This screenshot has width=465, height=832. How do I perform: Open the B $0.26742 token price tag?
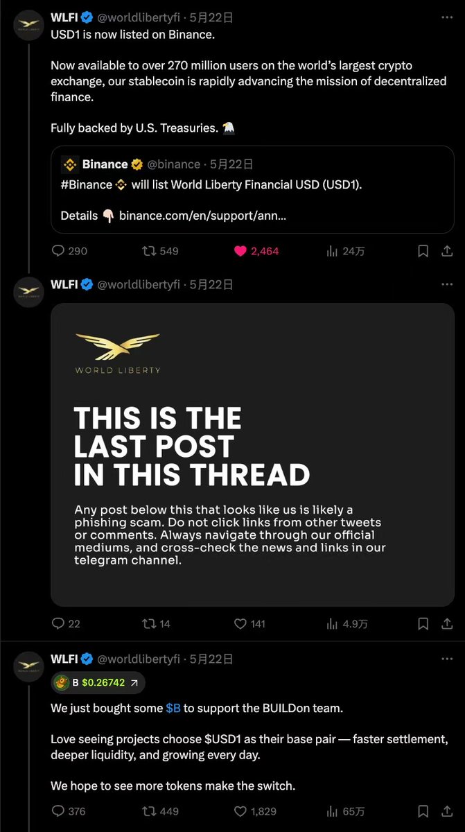click(98, 682)
